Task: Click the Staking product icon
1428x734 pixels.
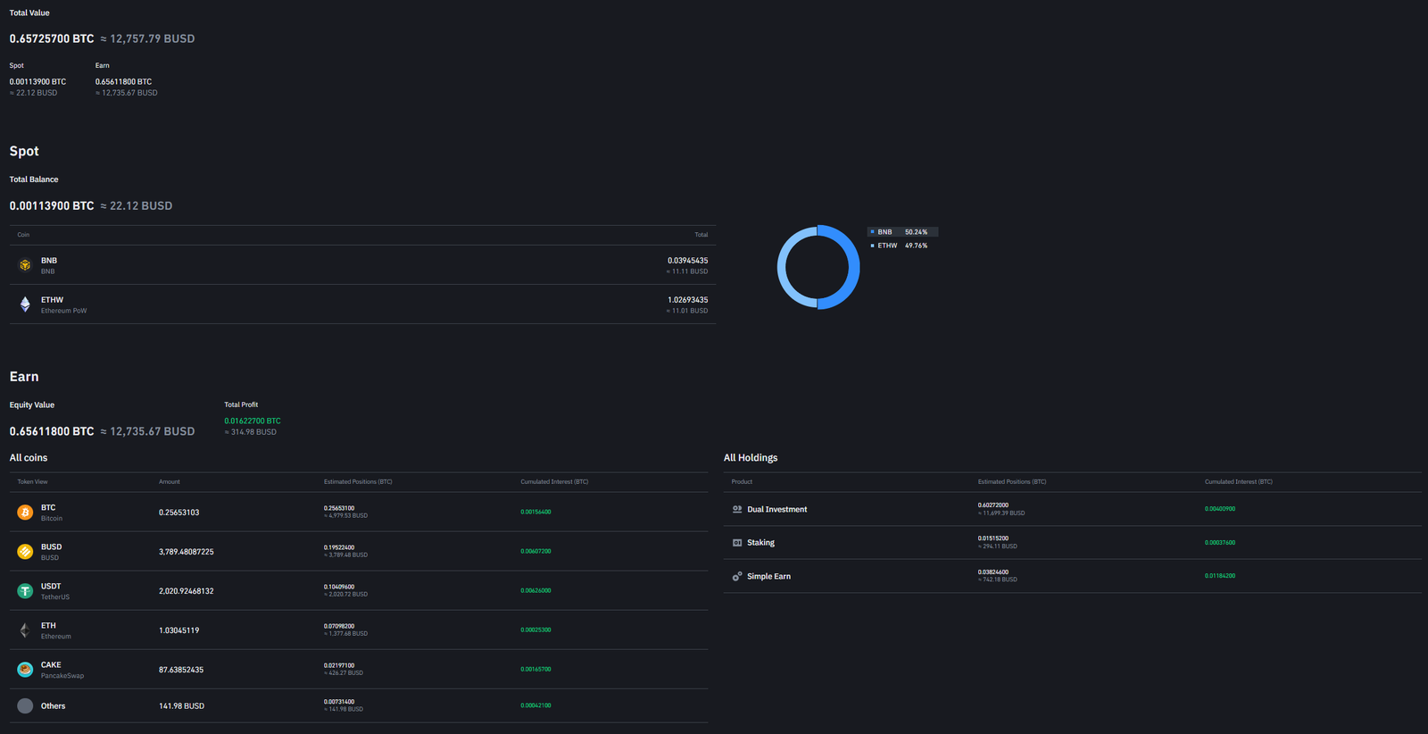Action: click(737, 543)
